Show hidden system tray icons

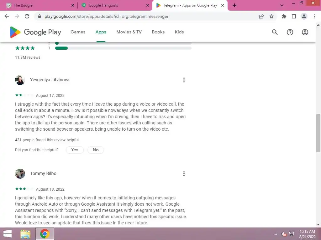pos(276,234)
